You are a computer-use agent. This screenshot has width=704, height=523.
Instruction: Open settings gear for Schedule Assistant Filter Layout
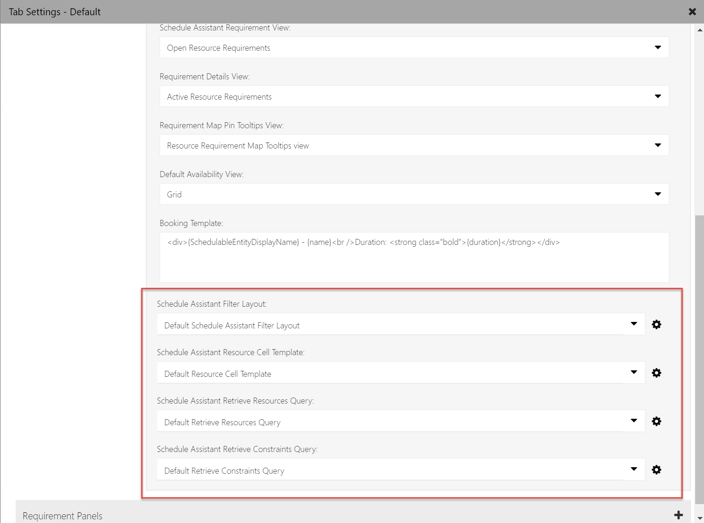click(656, 324)
